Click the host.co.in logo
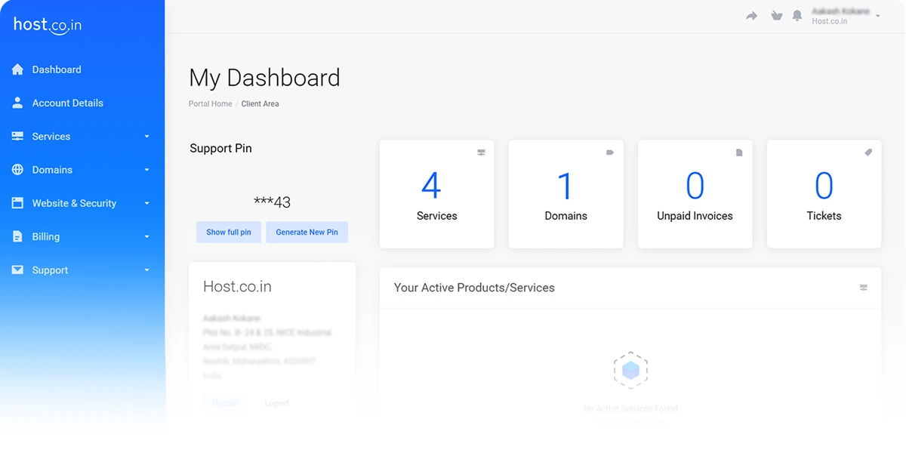This screenshot has width=906, height=453. [48, 25]
